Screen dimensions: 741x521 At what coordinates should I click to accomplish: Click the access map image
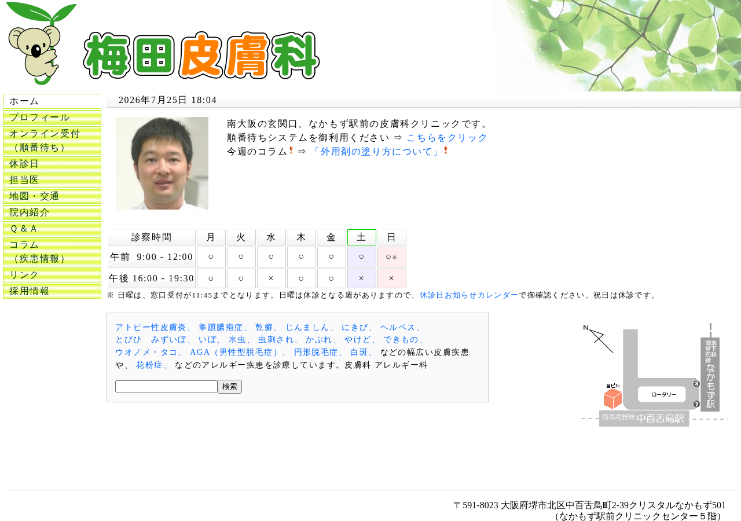(x=654, y=375)
